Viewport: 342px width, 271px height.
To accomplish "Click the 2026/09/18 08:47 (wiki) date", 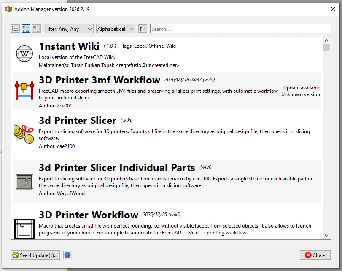I will tap(189, 80).
